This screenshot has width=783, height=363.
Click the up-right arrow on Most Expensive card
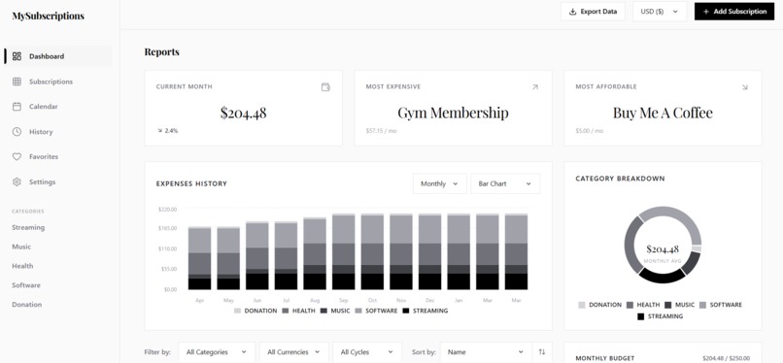click(x=535, y=87)
